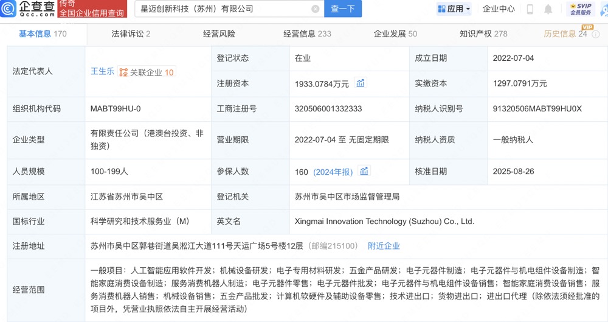The width and height of the screenshot is (608, 322).
Task: Clear the search box text
Action: coord(315,9)
